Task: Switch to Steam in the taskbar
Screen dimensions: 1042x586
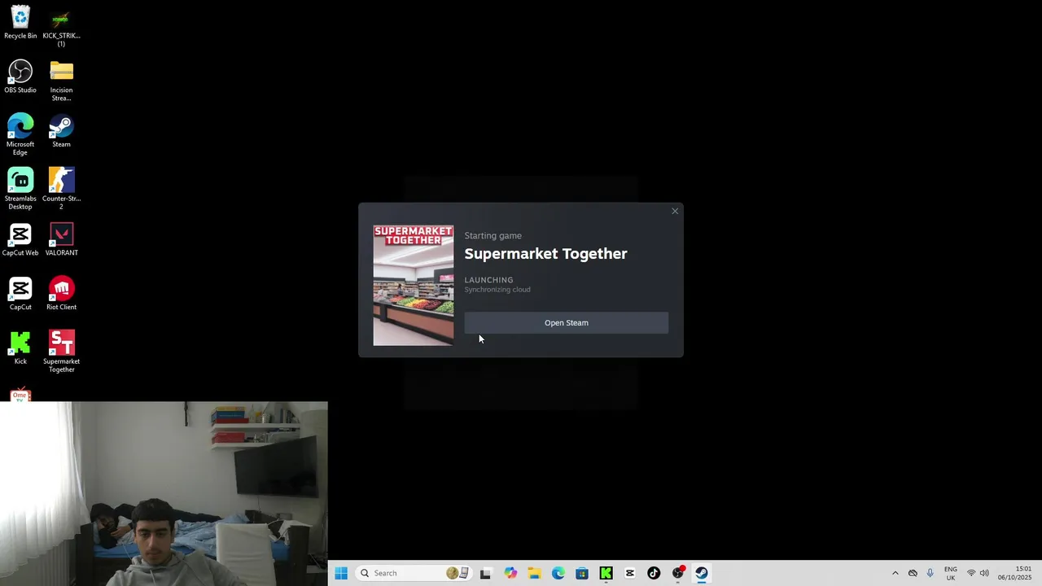Action: coord(702,573)
